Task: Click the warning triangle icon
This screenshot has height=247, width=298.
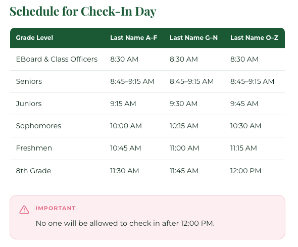Action: (24, 210)
